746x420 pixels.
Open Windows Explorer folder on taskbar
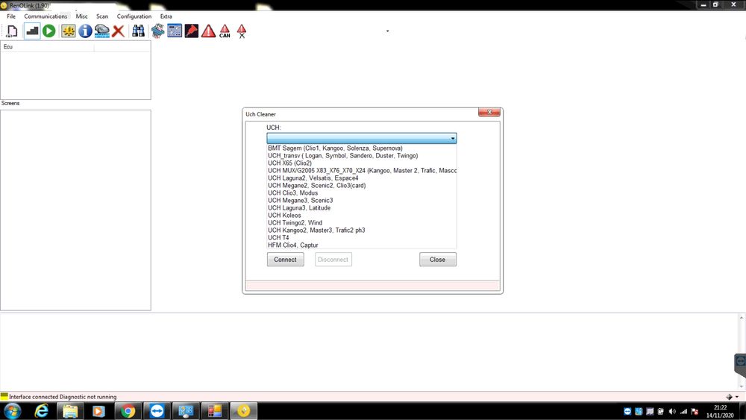click(x=70, y=411)
